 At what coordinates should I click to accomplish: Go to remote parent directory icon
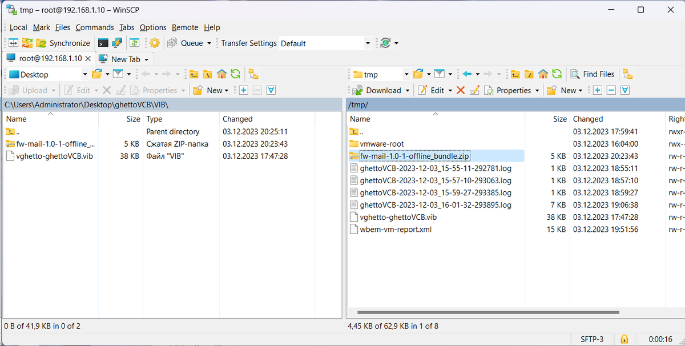pyautogui.click(x=515, y=74)
